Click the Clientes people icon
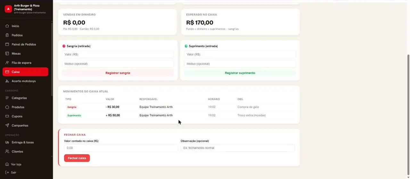This screenshot has height=179, width=410. pyautogui.click(x=7, y=151)
